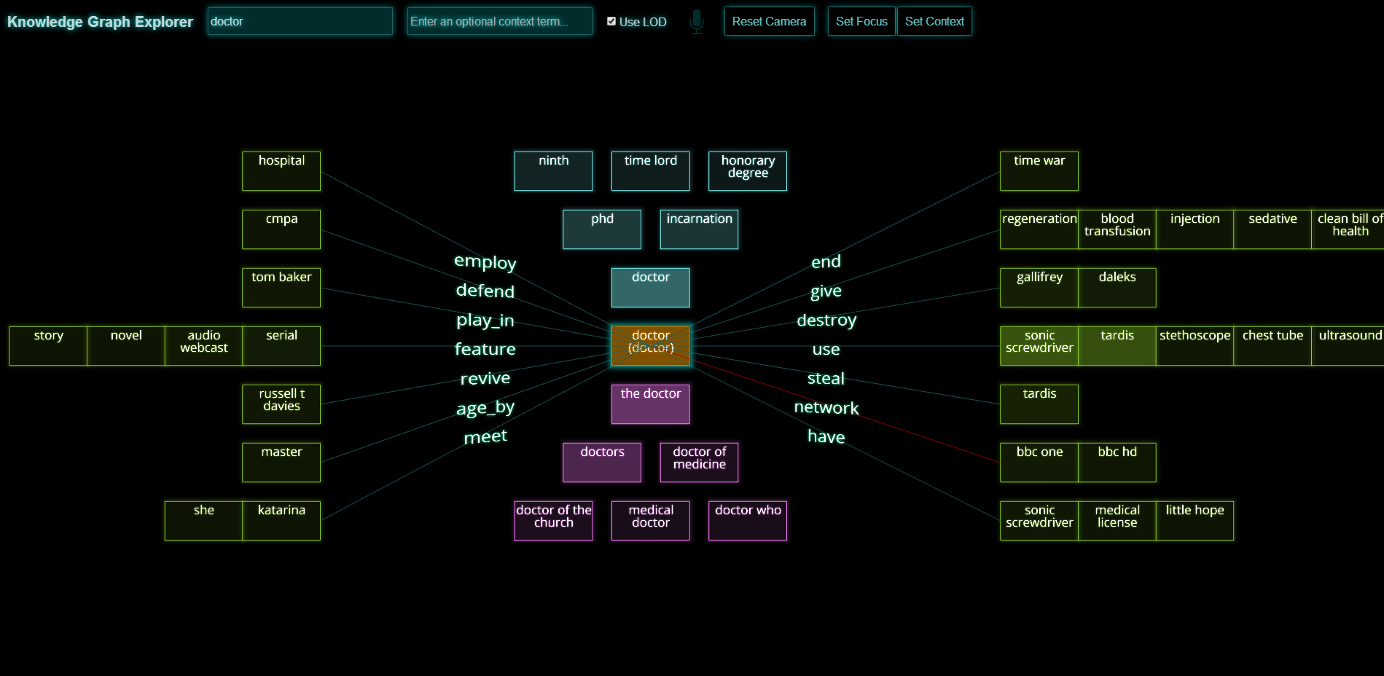Select the doctor who node

(x=748, y=521)
